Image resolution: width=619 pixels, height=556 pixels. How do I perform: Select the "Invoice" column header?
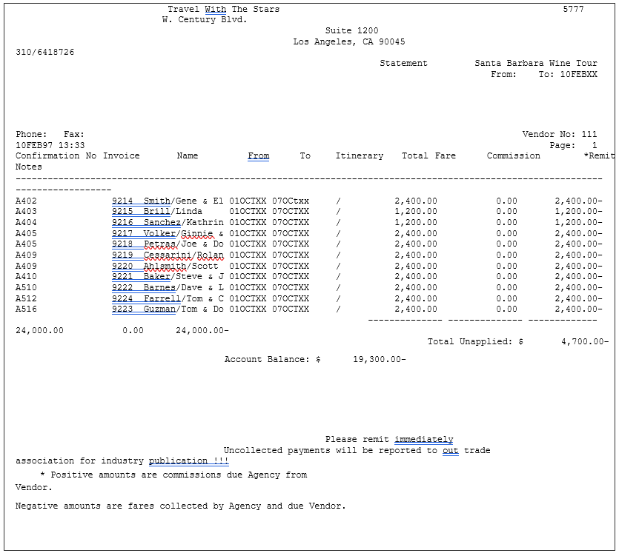pos(121,155)
